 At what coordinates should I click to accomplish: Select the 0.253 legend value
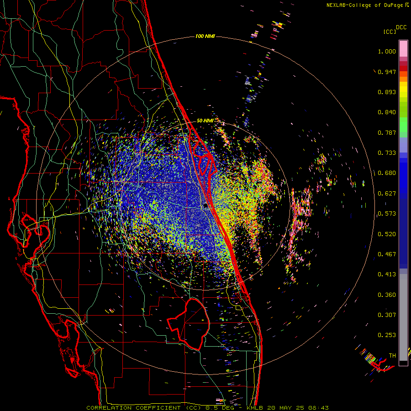pos(387,335)
